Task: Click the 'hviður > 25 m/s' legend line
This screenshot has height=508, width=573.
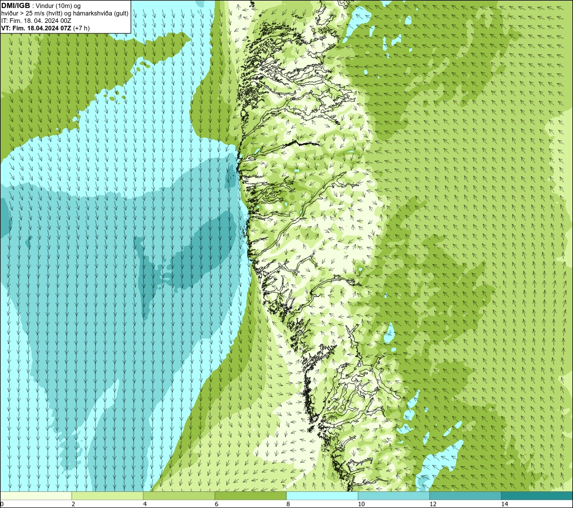Action: (x=65, y=14)
